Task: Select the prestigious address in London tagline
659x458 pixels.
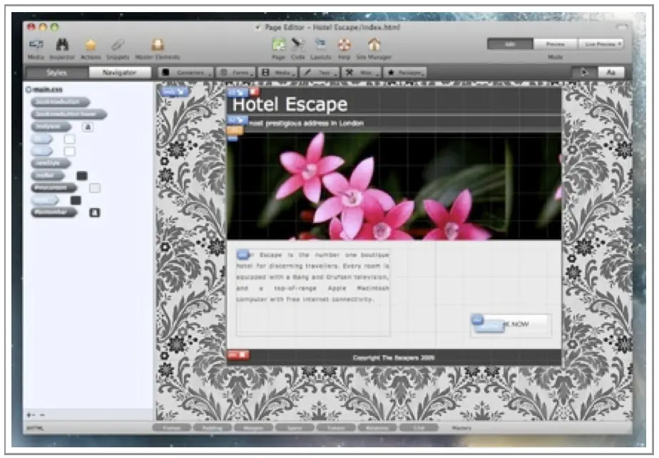Action: click(x=307, y=123)
